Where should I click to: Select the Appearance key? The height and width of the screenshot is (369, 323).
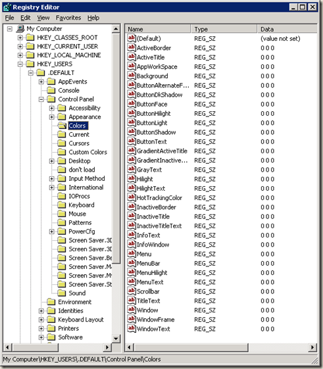coord(85,116)
